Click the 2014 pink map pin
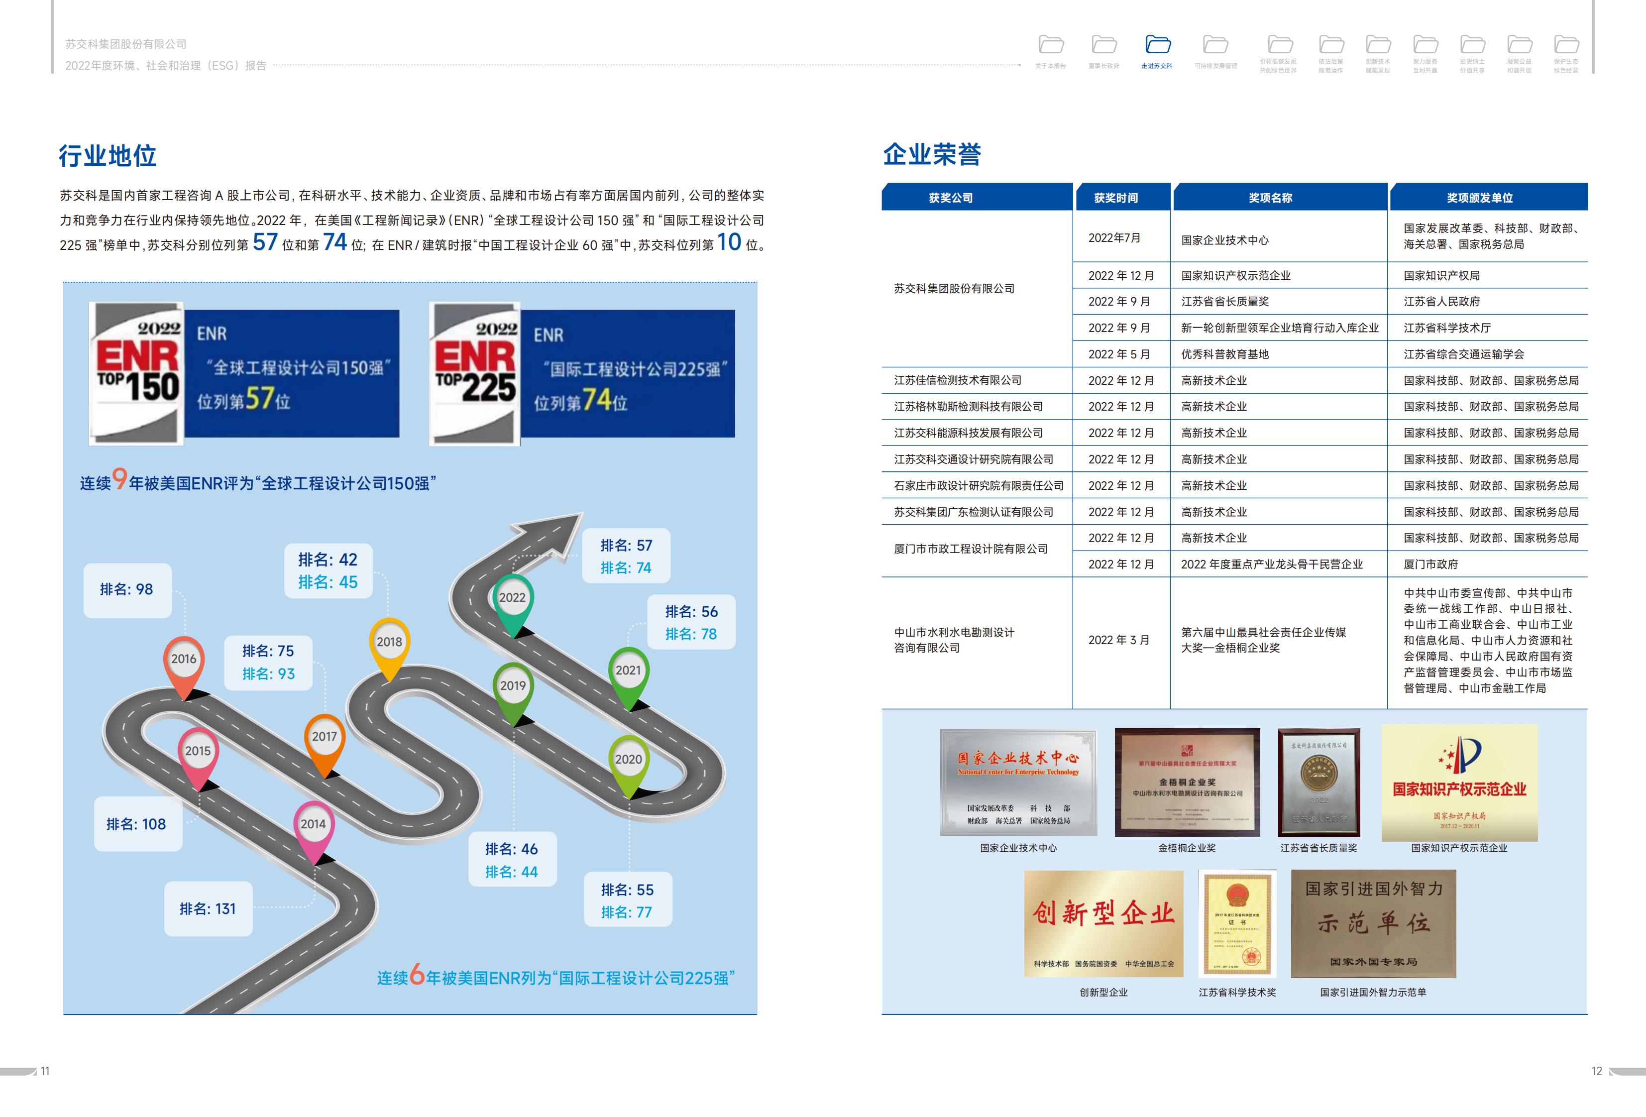 313,826
